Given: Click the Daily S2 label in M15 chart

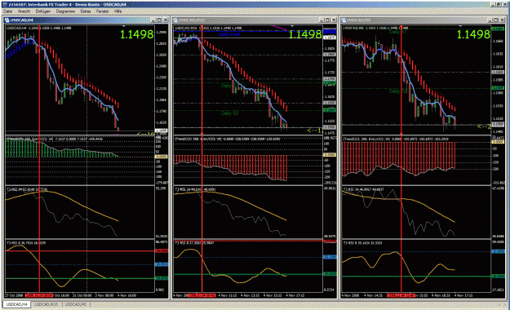Looking at the screenshot, I should point(229,113).
